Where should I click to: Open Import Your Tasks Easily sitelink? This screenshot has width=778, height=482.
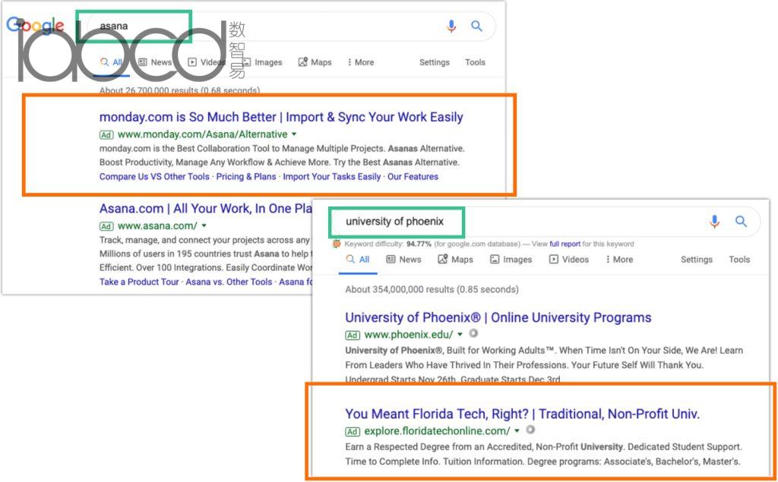click(331, 177)
